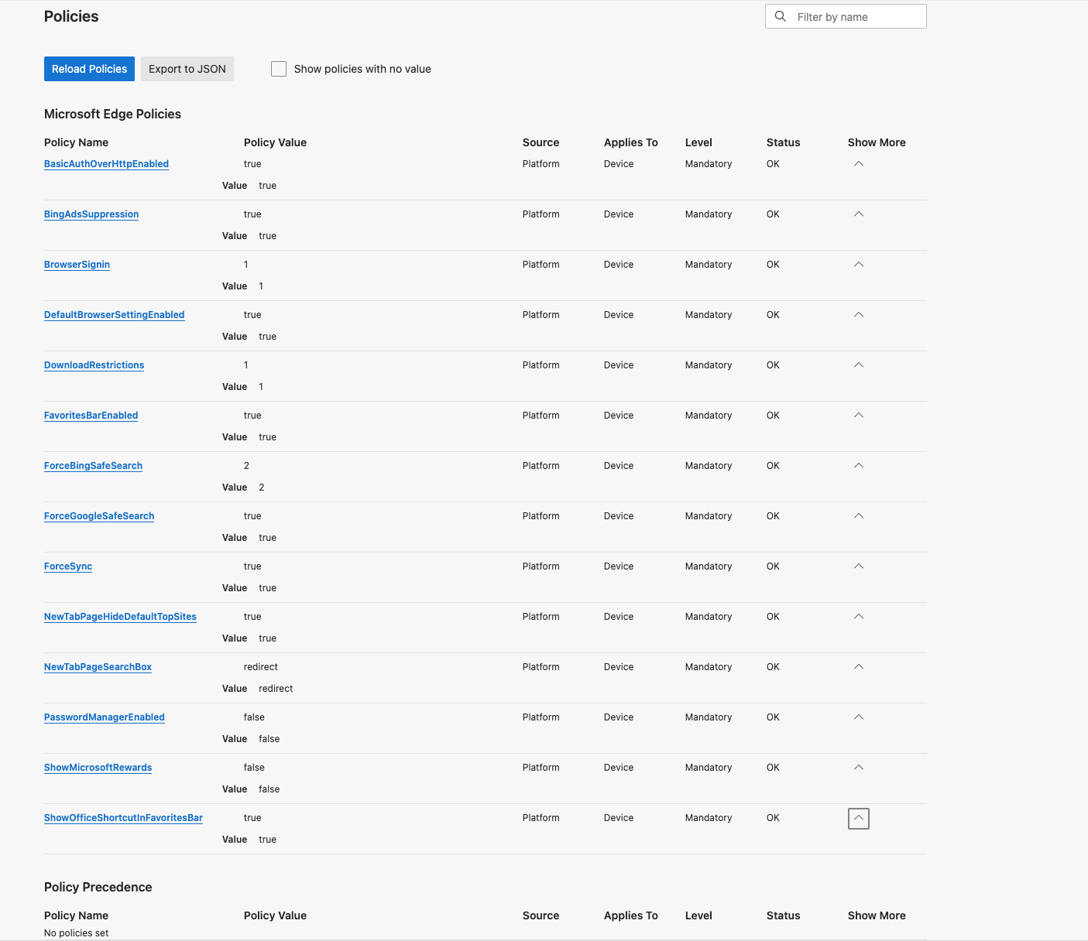Collapse the DefaultBrowserSettingEnabled row details

pos(858,315)
